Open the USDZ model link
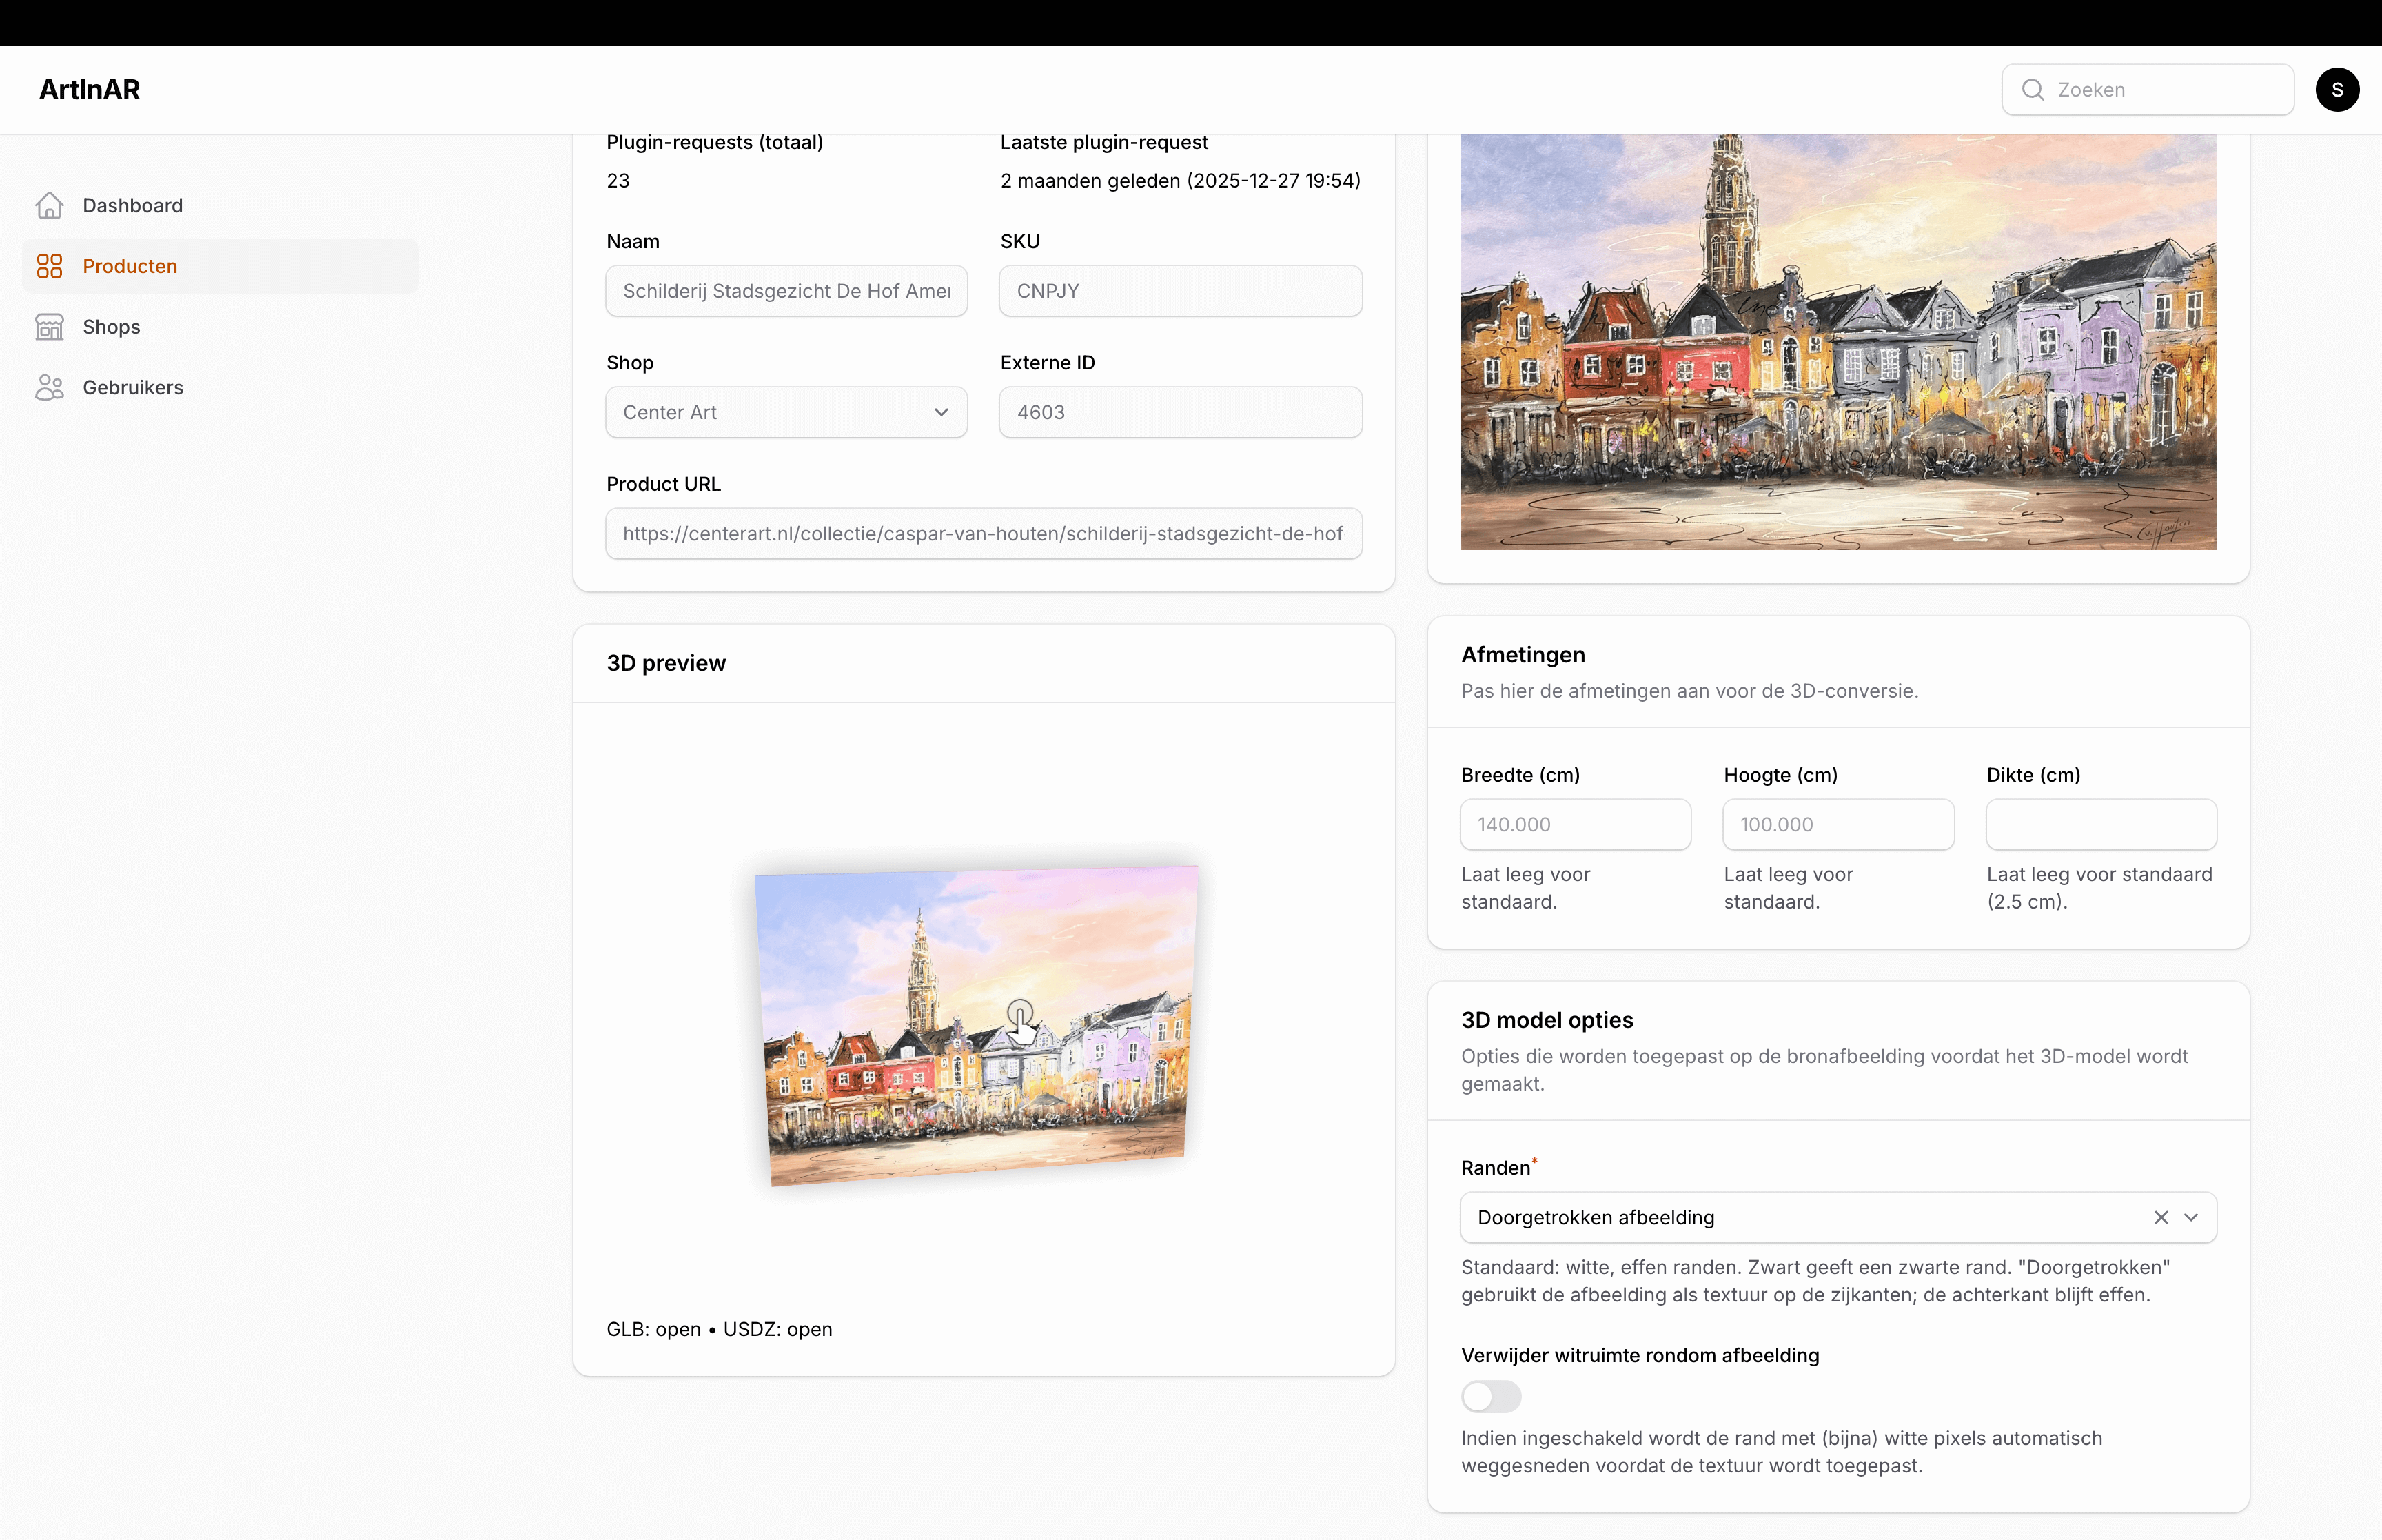 [808, 1329]
